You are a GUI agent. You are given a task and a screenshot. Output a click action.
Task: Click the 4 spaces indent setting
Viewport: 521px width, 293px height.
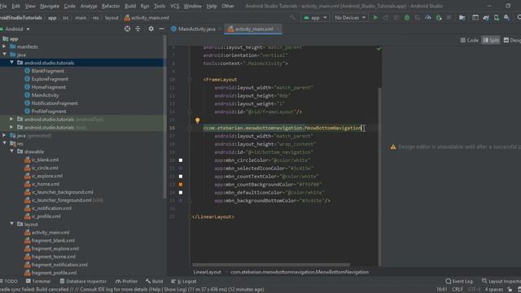(x=494, y=290)
